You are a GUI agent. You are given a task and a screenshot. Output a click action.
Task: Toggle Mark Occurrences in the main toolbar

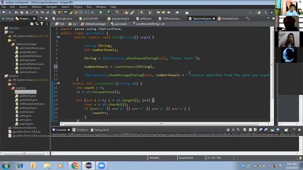click(x=71, y=13)
